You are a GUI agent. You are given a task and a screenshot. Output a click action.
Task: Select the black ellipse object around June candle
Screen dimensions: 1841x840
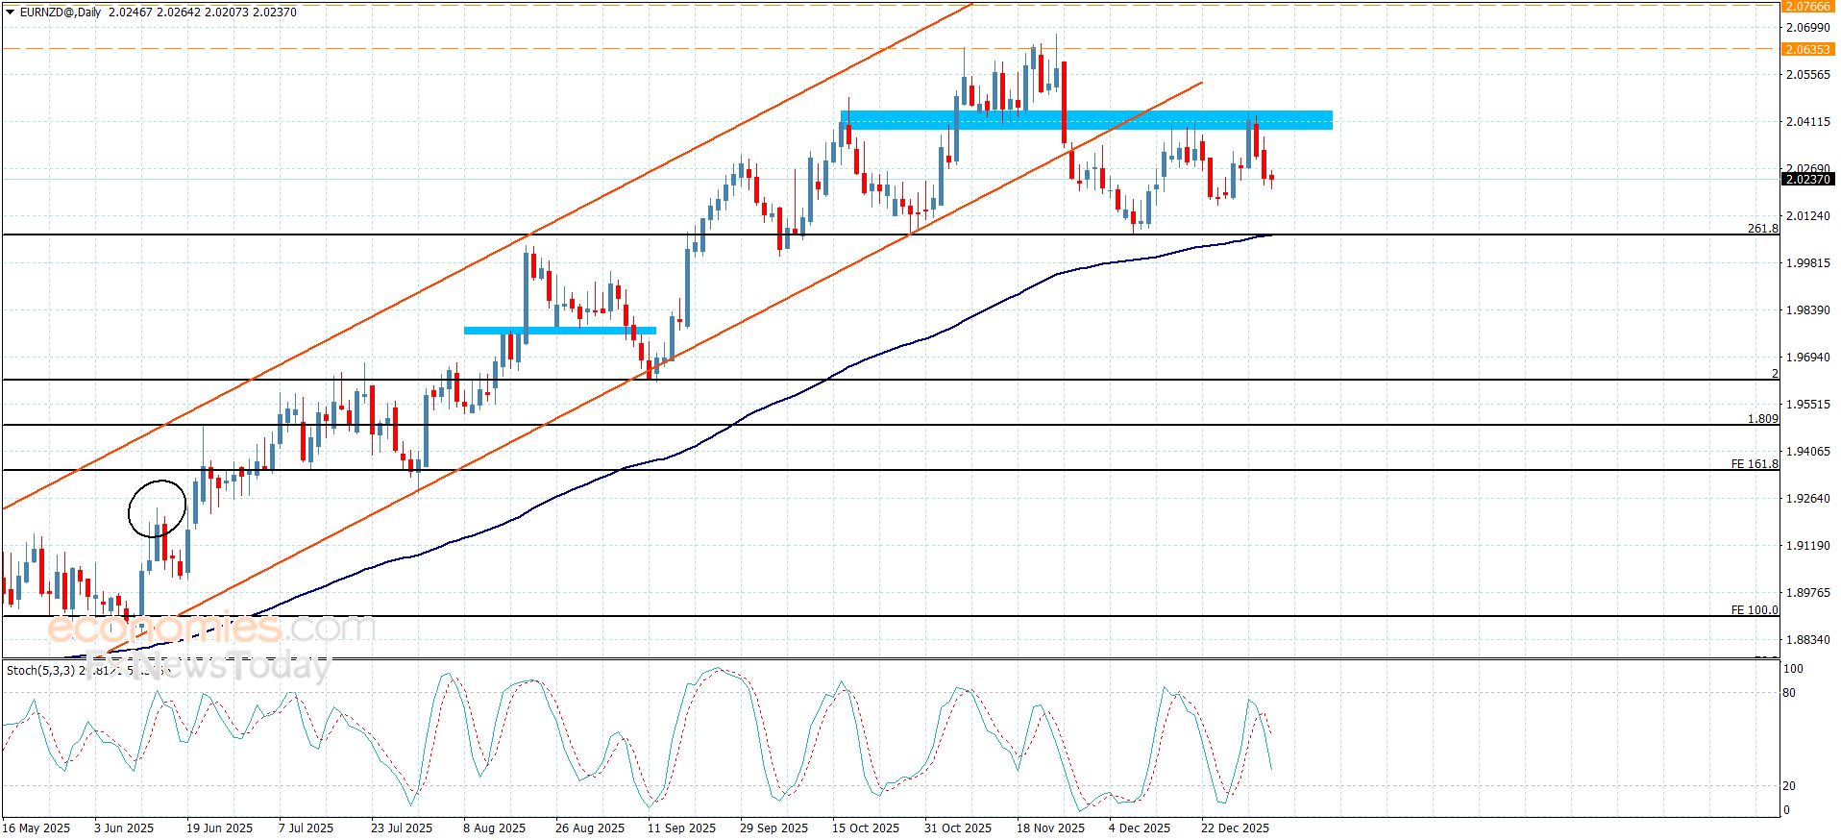coord(157,509)
